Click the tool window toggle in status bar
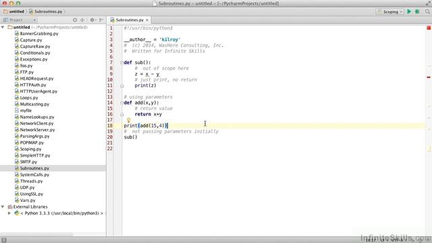Viewport: 432px width, 243px height. click(x=4, y=240)
